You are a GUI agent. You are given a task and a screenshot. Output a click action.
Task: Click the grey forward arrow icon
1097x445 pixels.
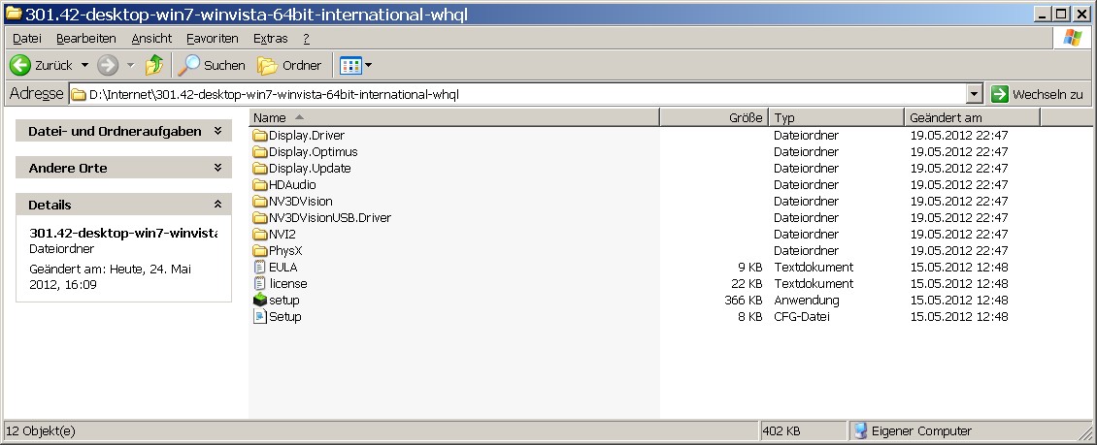pos(108,66)
